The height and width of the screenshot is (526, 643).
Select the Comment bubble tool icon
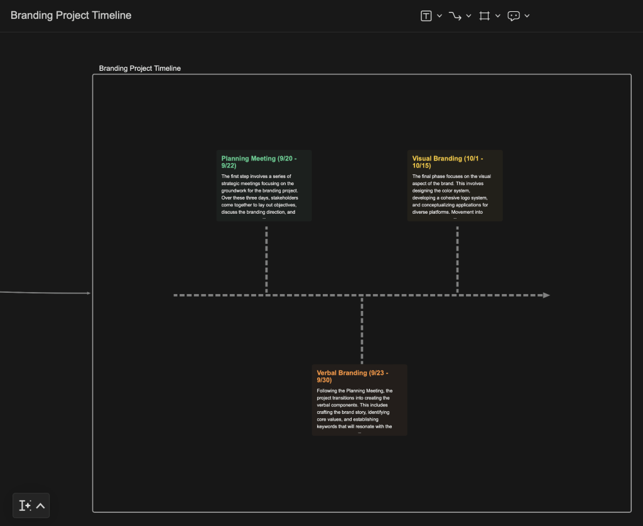514,16
